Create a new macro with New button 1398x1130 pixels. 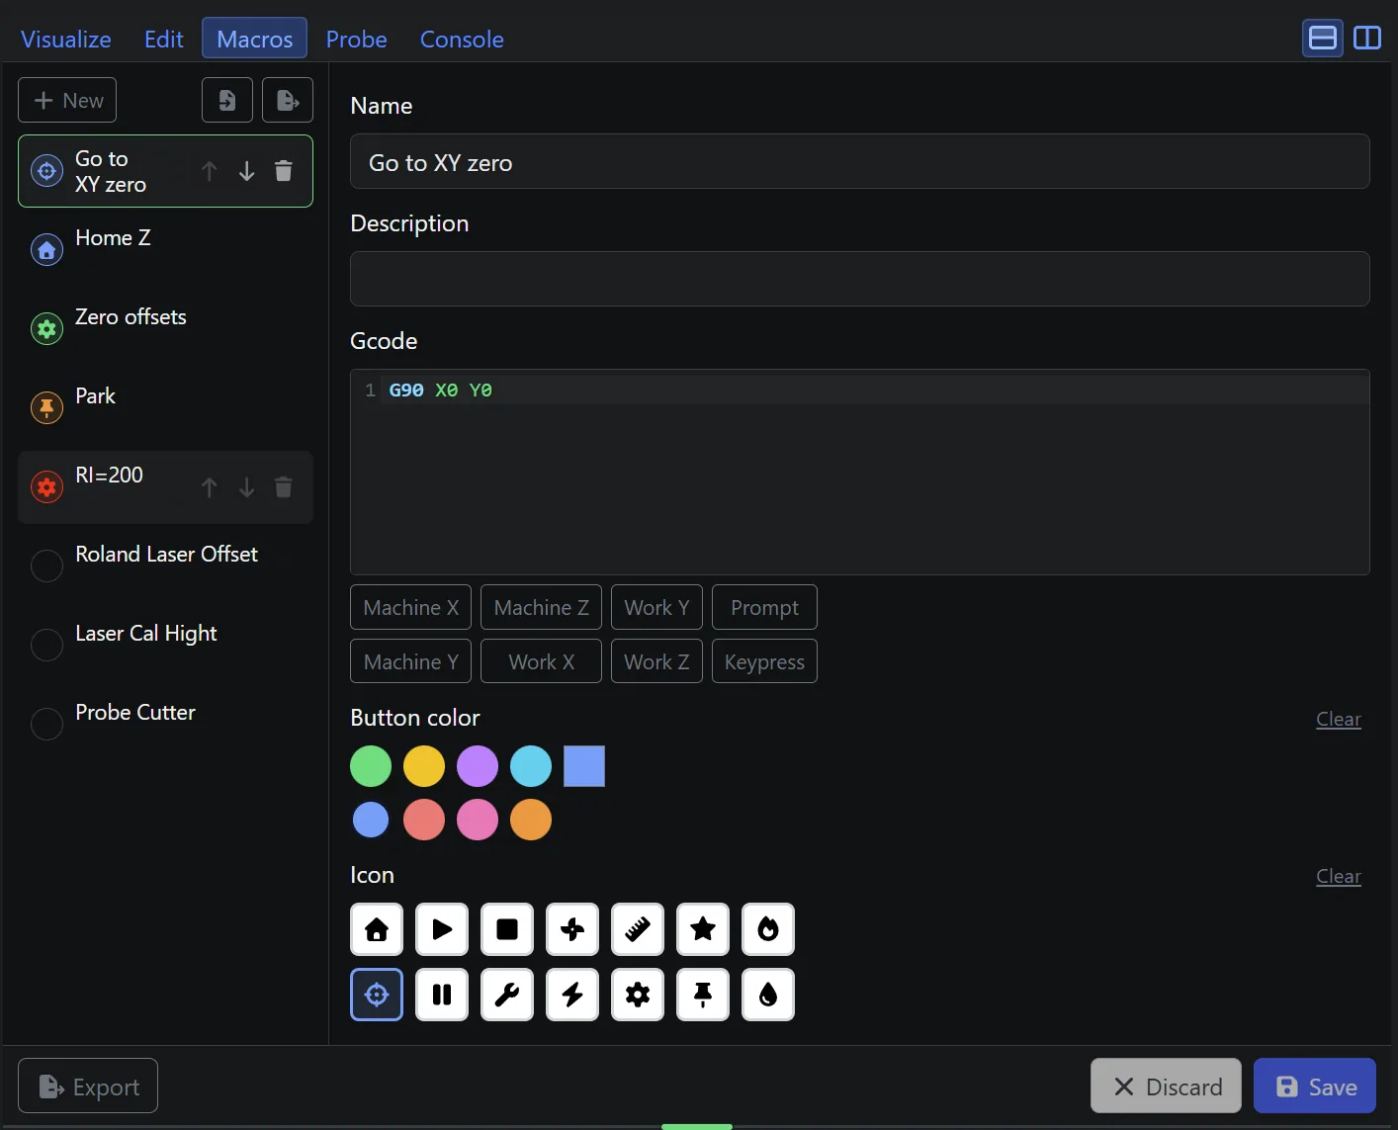tap(67, 100)
